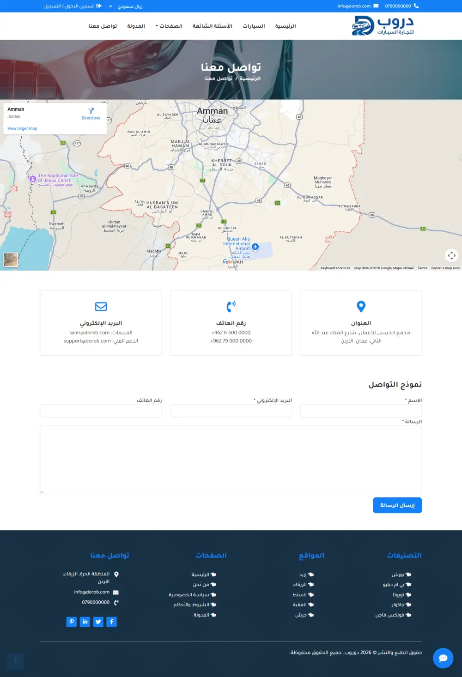Click the scroll-to-top arrow button
Screen dimensions: 462x677
click(x=16, y=661)
